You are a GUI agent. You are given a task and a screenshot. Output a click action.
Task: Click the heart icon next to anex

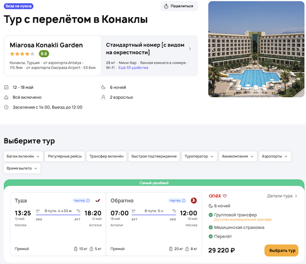(225, 196)
